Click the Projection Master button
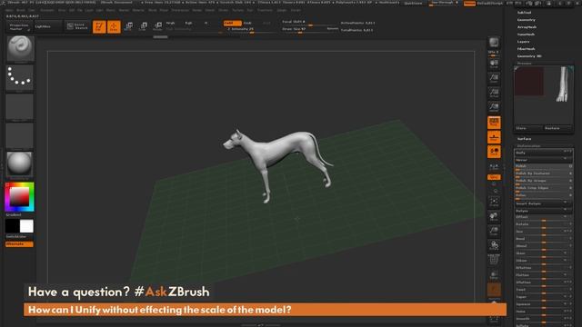Viewport: 582px width, 327px height. [18, 26]
